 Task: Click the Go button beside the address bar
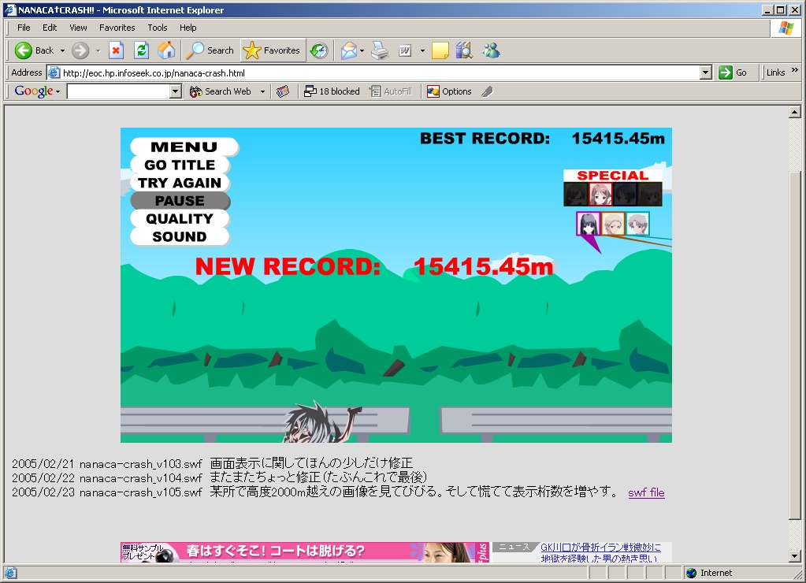[733, 72]
